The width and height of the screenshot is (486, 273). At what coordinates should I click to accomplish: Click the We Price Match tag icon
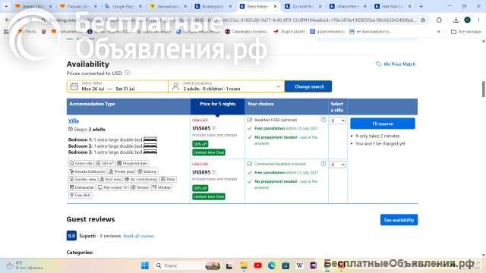378,64
